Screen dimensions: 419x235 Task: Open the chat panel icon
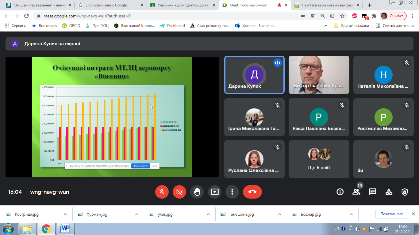click(x=372, y=192)
